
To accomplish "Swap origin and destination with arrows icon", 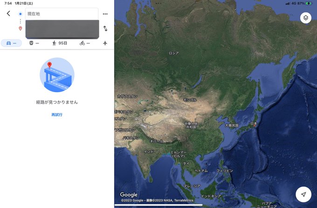I will pyautogui.click(x=105, y=28).
